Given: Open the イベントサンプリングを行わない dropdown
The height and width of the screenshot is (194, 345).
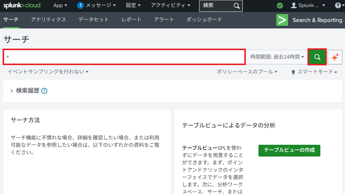Looking at the screenshot, I should click(48, 72).
